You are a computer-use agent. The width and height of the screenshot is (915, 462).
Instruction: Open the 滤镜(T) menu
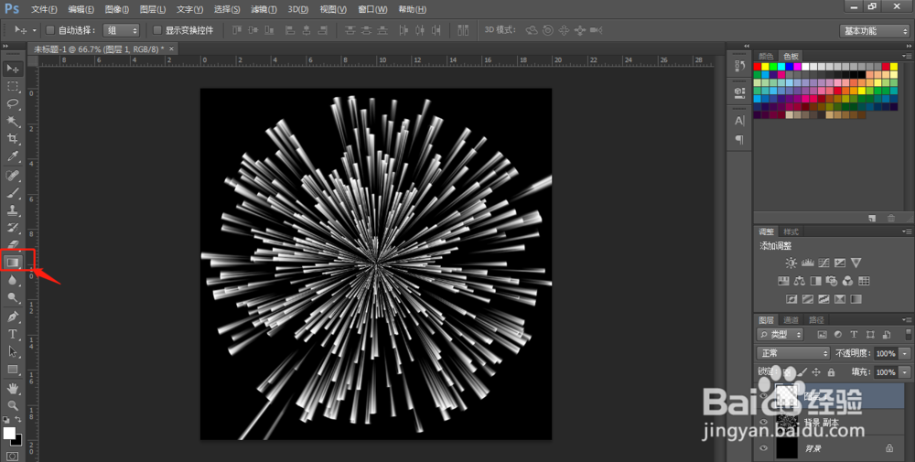point(264,9)
